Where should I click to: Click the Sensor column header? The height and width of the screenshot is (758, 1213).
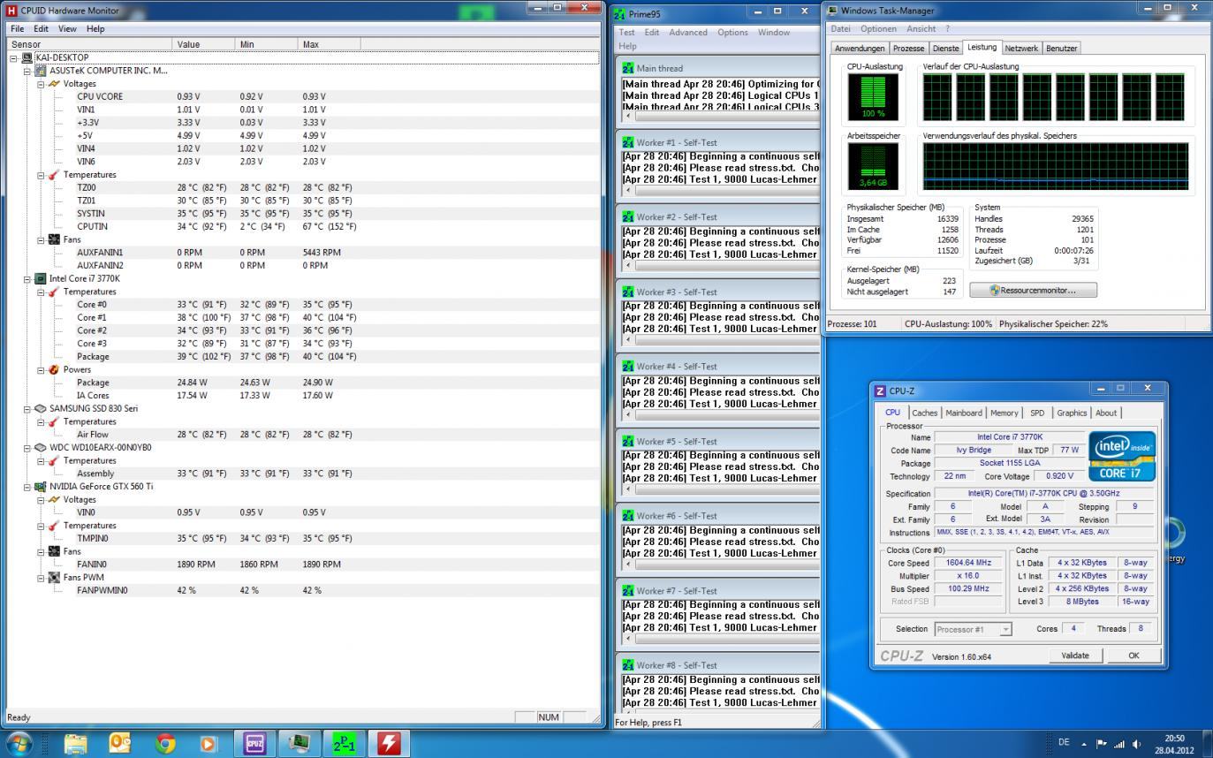89,44
